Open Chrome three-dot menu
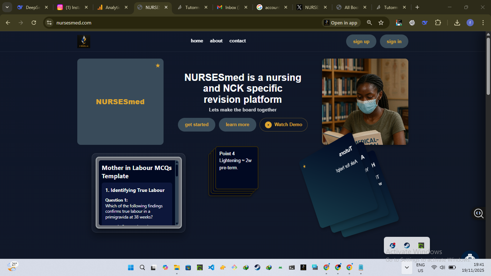The height and width of the screenshot is (276, 491). click(x=482, y=23)
